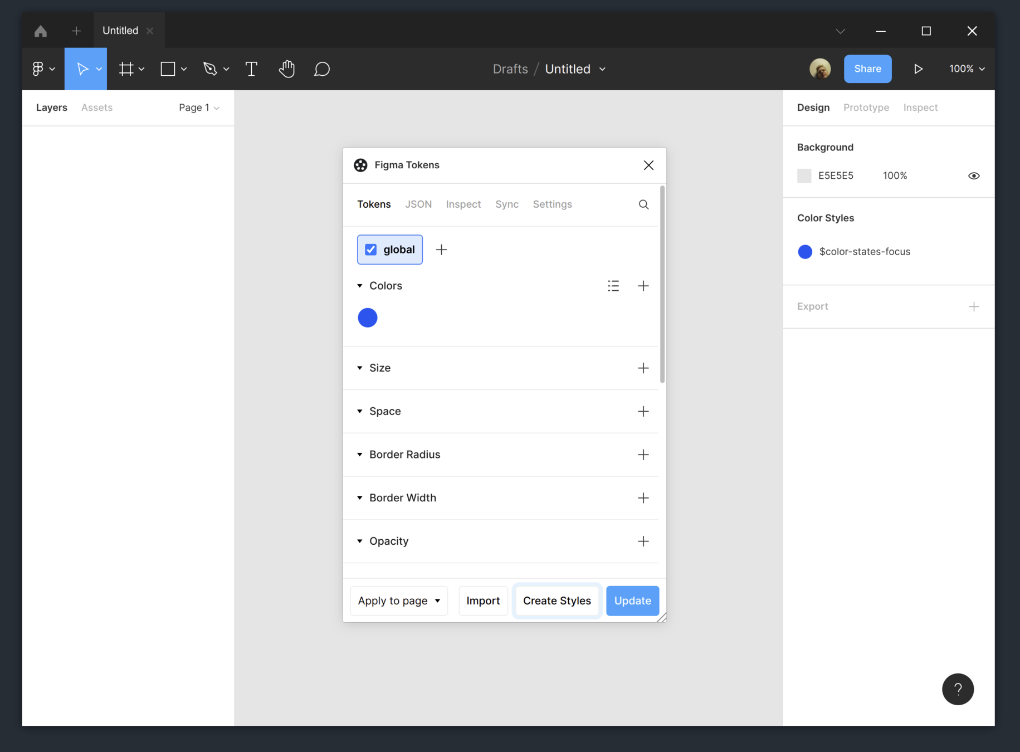The height and width of the screenshot is (752, 1020).
Task: Open the Figma main menu icon
Action: pos(38,69)
